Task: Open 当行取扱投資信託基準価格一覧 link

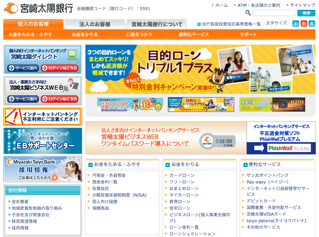Action: pos(231,24)
